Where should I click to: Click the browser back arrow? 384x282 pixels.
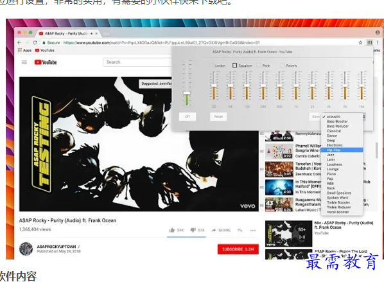pos(19,42)
